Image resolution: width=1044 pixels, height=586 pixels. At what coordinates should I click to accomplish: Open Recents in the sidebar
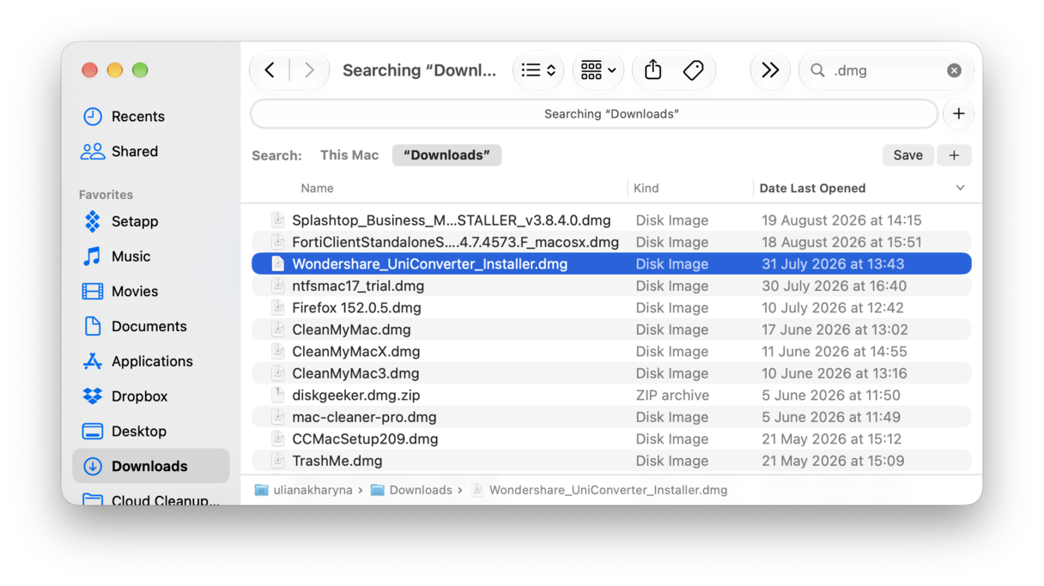point(150,117)
